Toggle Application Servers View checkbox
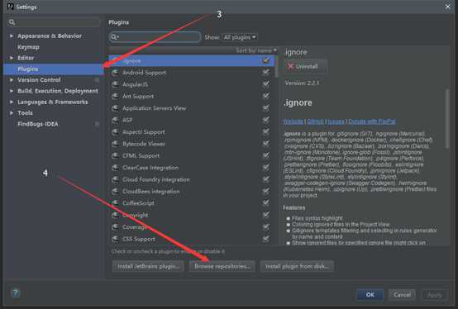The image size is (458, 309). [x=266, y=108]
